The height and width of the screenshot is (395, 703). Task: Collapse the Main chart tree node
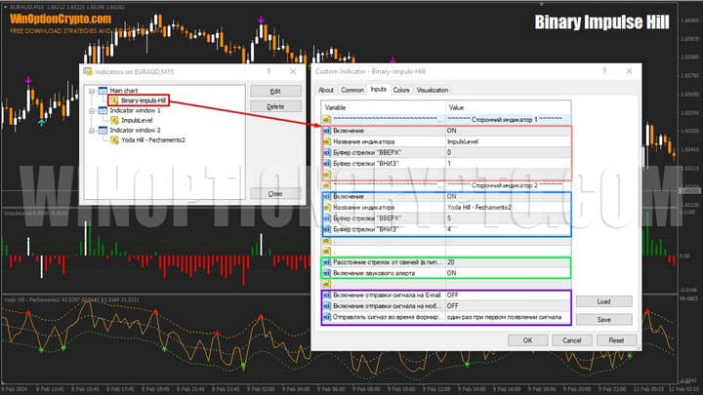[90, 91]
